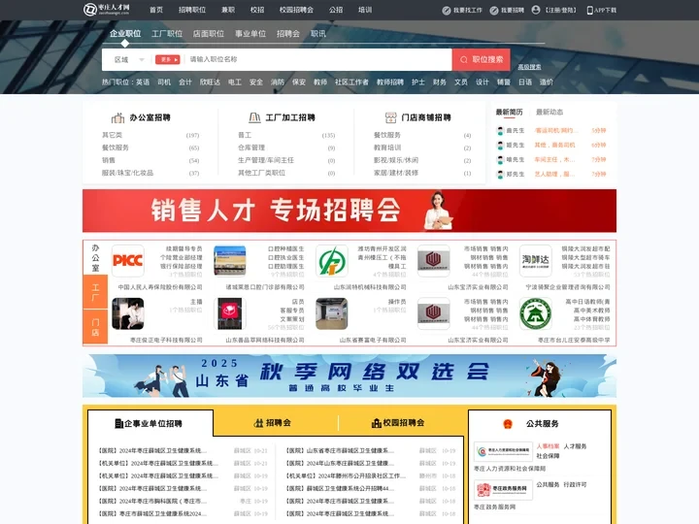699x524 pixels.
Task: Open 招聘职位 in top navigation
Action: tap(192, 10)
